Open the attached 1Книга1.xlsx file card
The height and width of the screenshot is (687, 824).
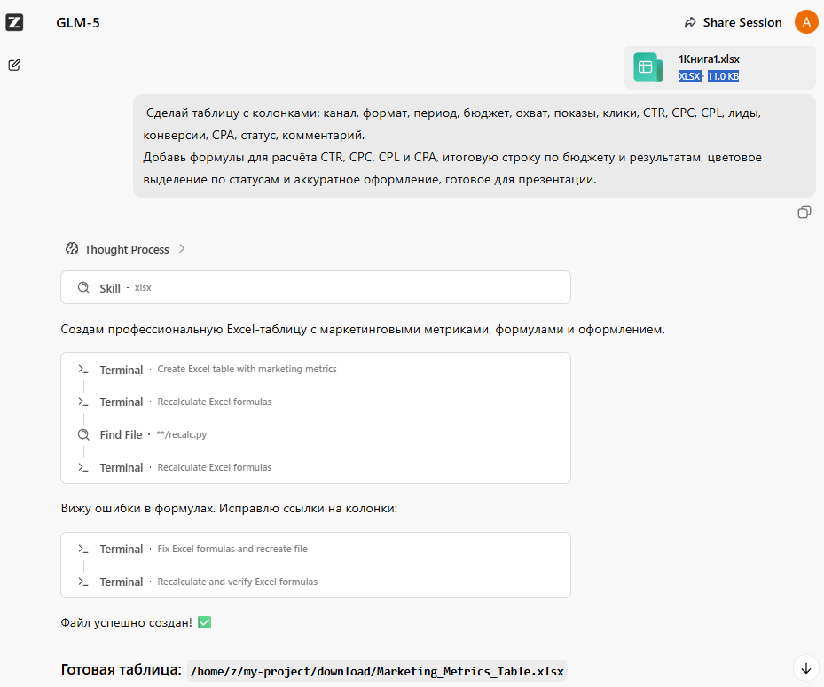[720, 67]
